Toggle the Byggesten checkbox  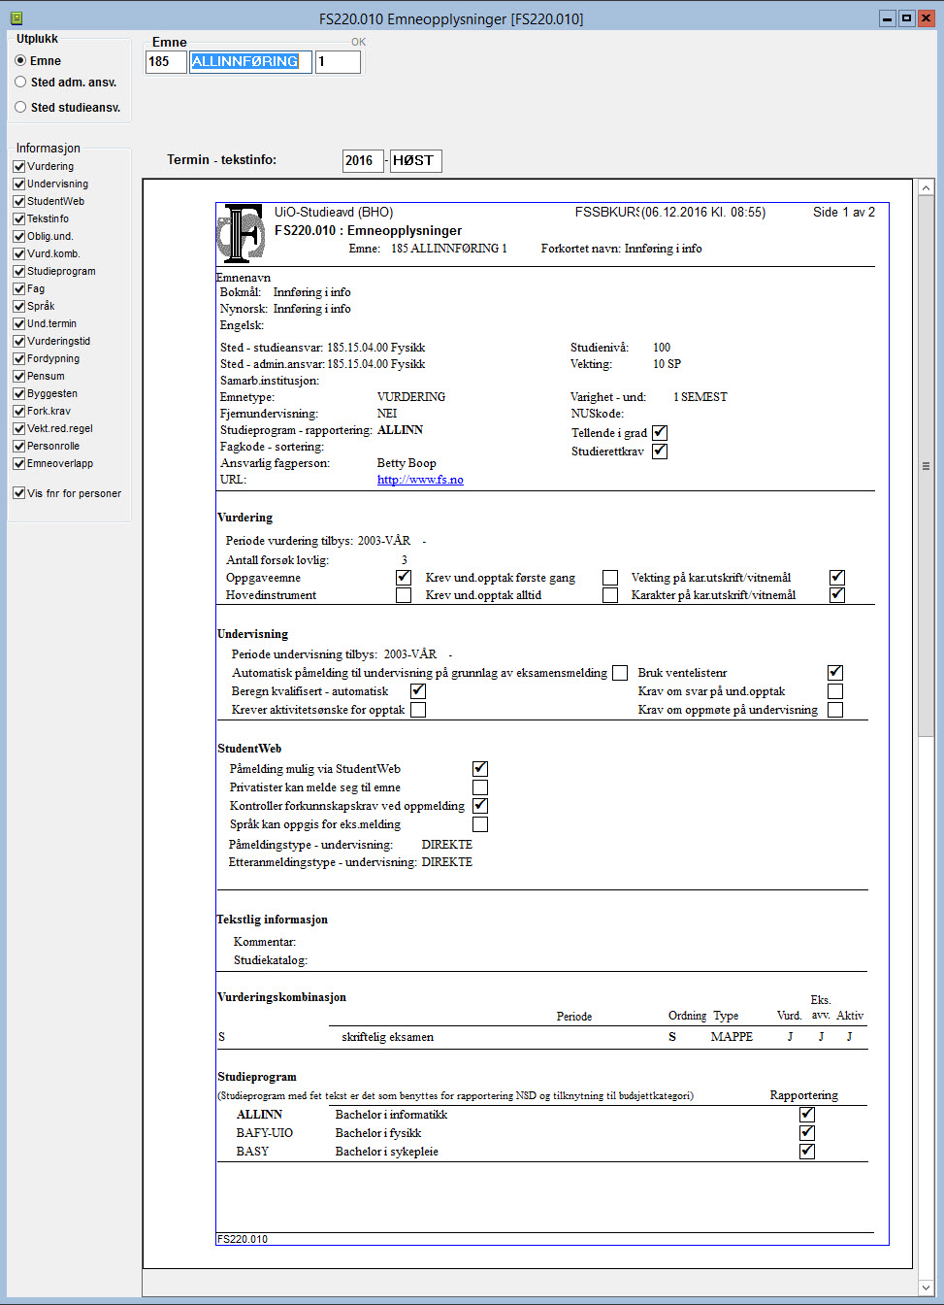click(x=18, y=393)
